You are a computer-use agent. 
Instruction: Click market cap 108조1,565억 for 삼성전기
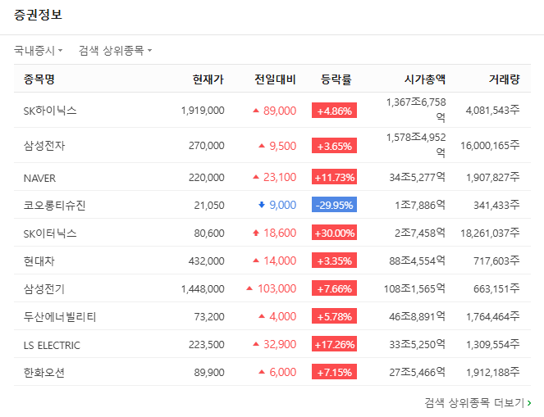(x=414, y=288)
